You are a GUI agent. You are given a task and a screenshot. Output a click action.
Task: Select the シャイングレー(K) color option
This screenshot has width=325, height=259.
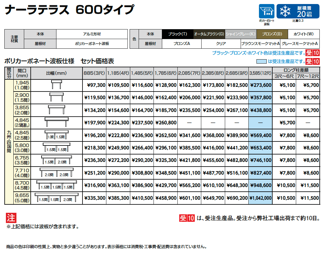240,33
